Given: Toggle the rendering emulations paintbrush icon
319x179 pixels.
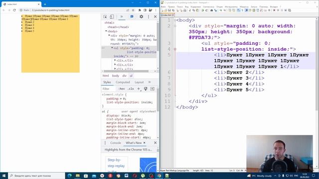Looking at the screenshot, I should coord(146,89).
